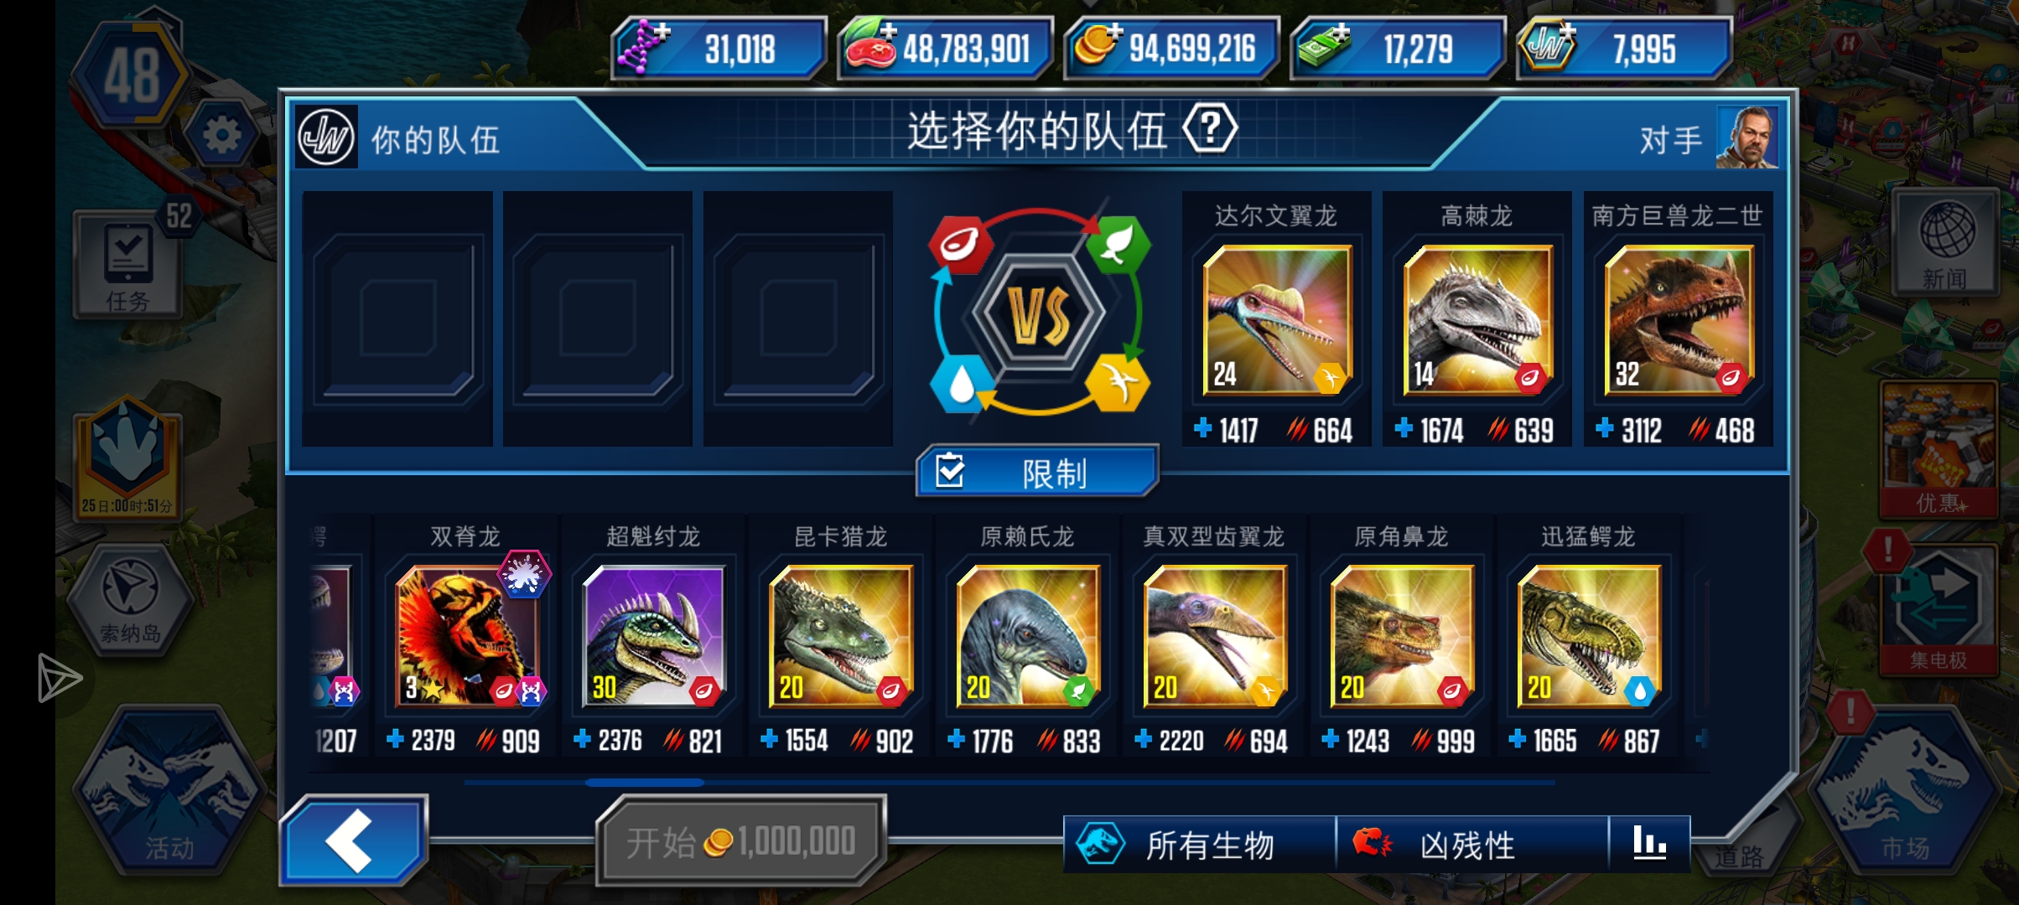Click the creature list scrollbar

[x=1009, y=783]
